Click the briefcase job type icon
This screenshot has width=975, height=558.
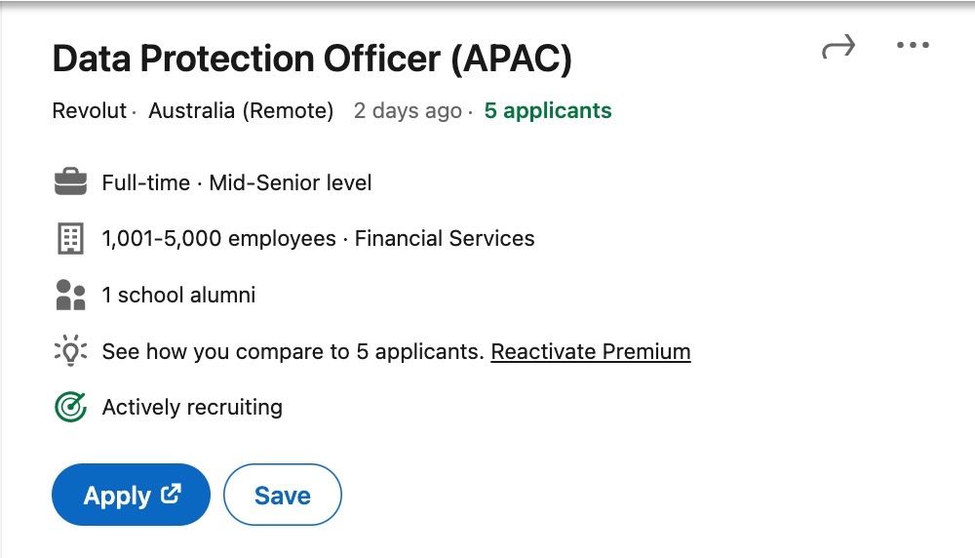(71, 182)
